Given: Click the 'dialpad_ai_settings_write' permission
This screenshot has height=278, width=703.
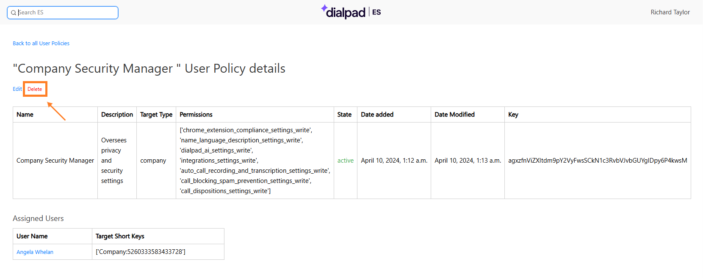Looking at the screenshot, I should 216,150.
